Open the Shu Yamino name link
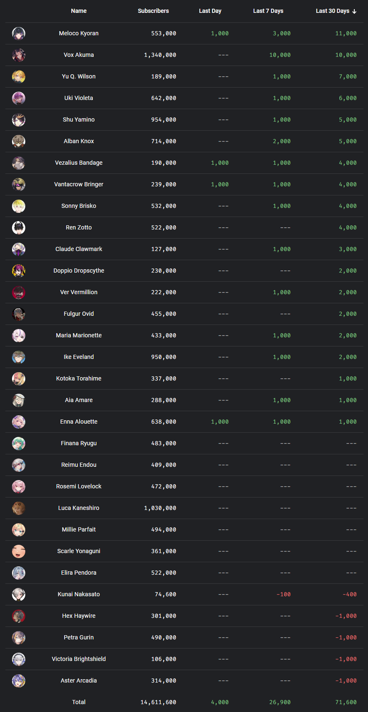The height and width of the screenshot is (712, 368). [x=79, y=119]
